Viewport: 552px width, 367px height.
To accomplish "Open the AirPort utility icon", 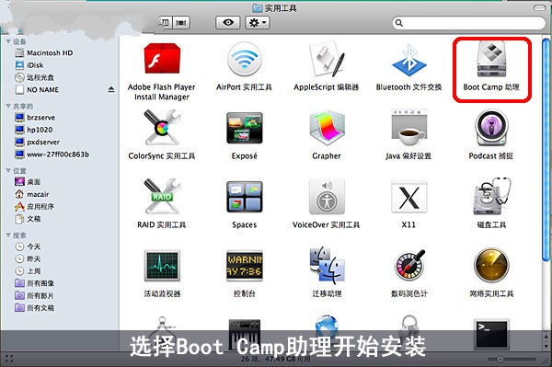I will coord(245,59).
